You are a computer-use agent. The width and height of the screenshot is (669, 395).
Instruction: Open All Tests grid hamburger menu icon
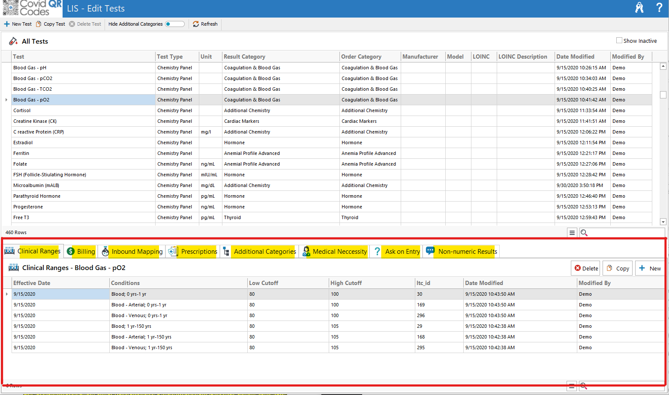(x=572, y=232)
